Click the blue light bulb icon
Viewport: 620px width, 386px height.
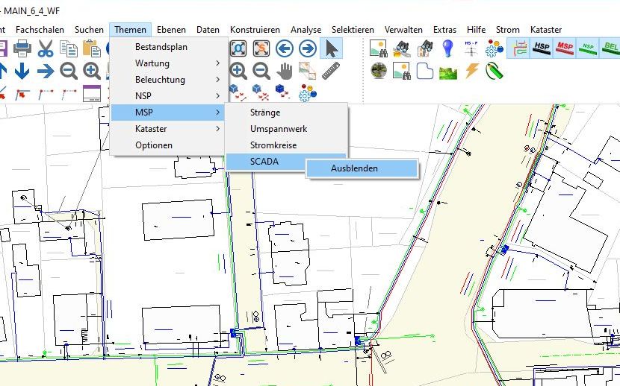(x=448, y=49)
